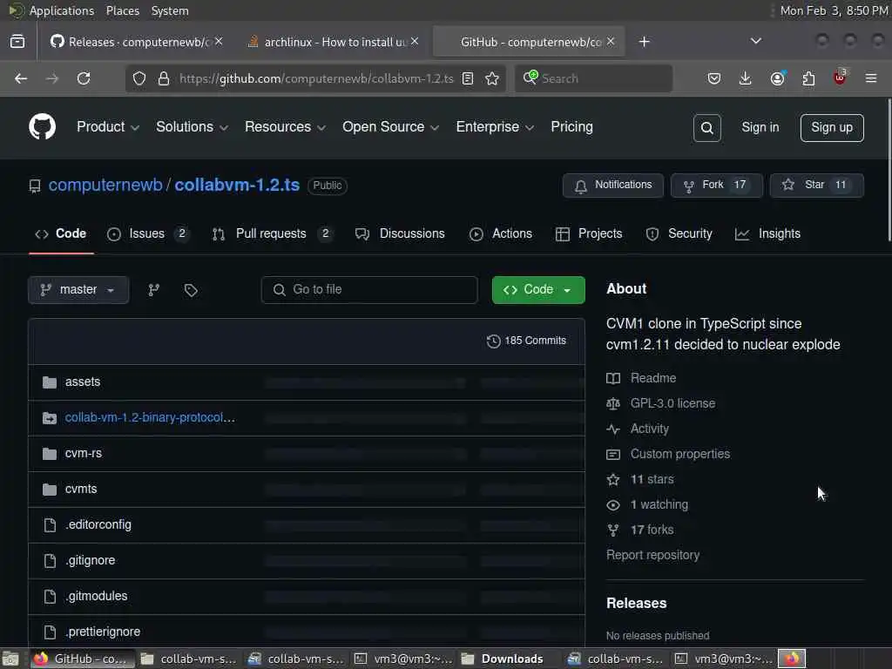Toggle reader view icon in address bar
This screenshot has width=892, height=669.
click(x=468, y=78)
